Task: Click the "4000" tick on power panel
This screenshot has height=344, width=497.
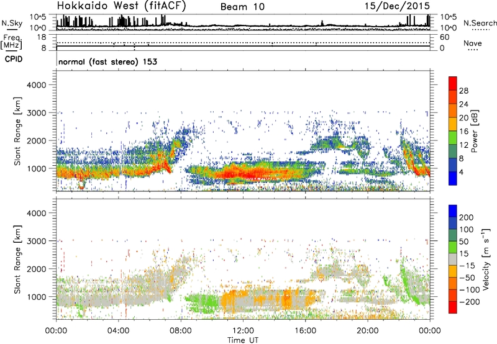Action: click(x=37, y=85)
